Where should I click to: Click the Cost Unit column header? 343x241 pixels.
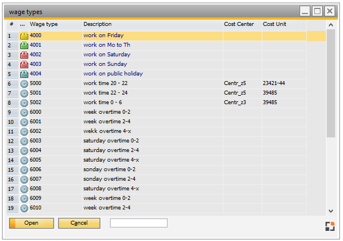pyautogui.click(x=274, y=25)
